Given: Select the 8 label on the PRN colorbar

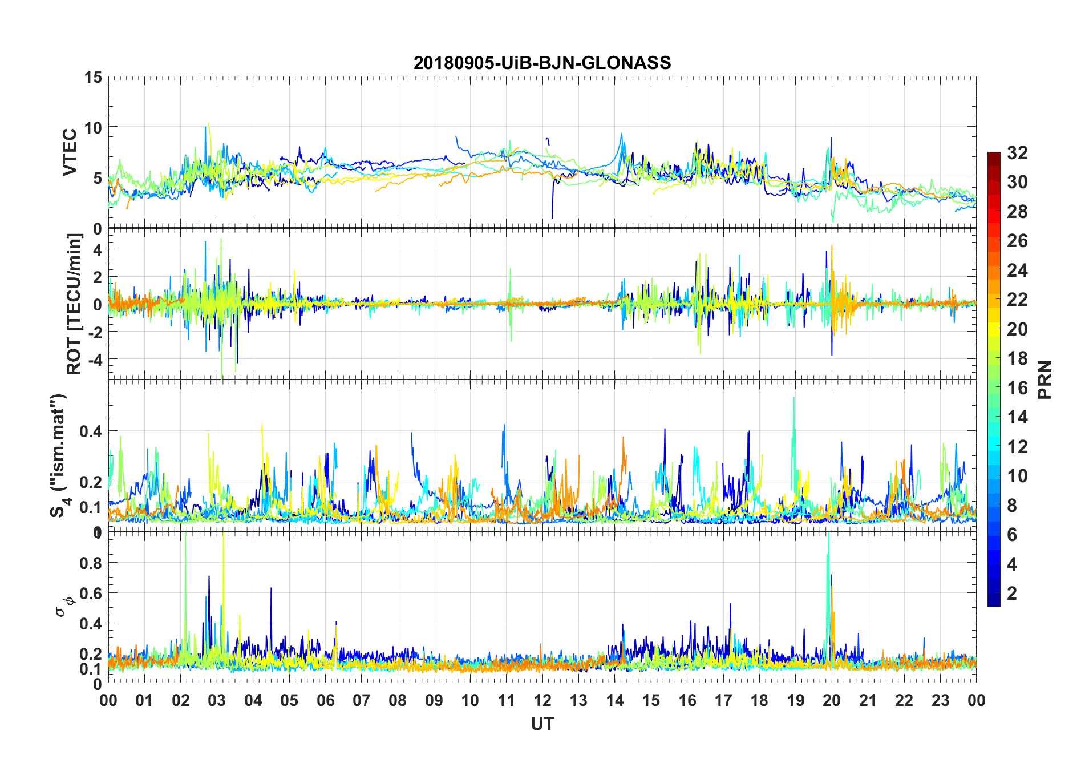Looking at the screenshot, I should tap(1013, 505).
